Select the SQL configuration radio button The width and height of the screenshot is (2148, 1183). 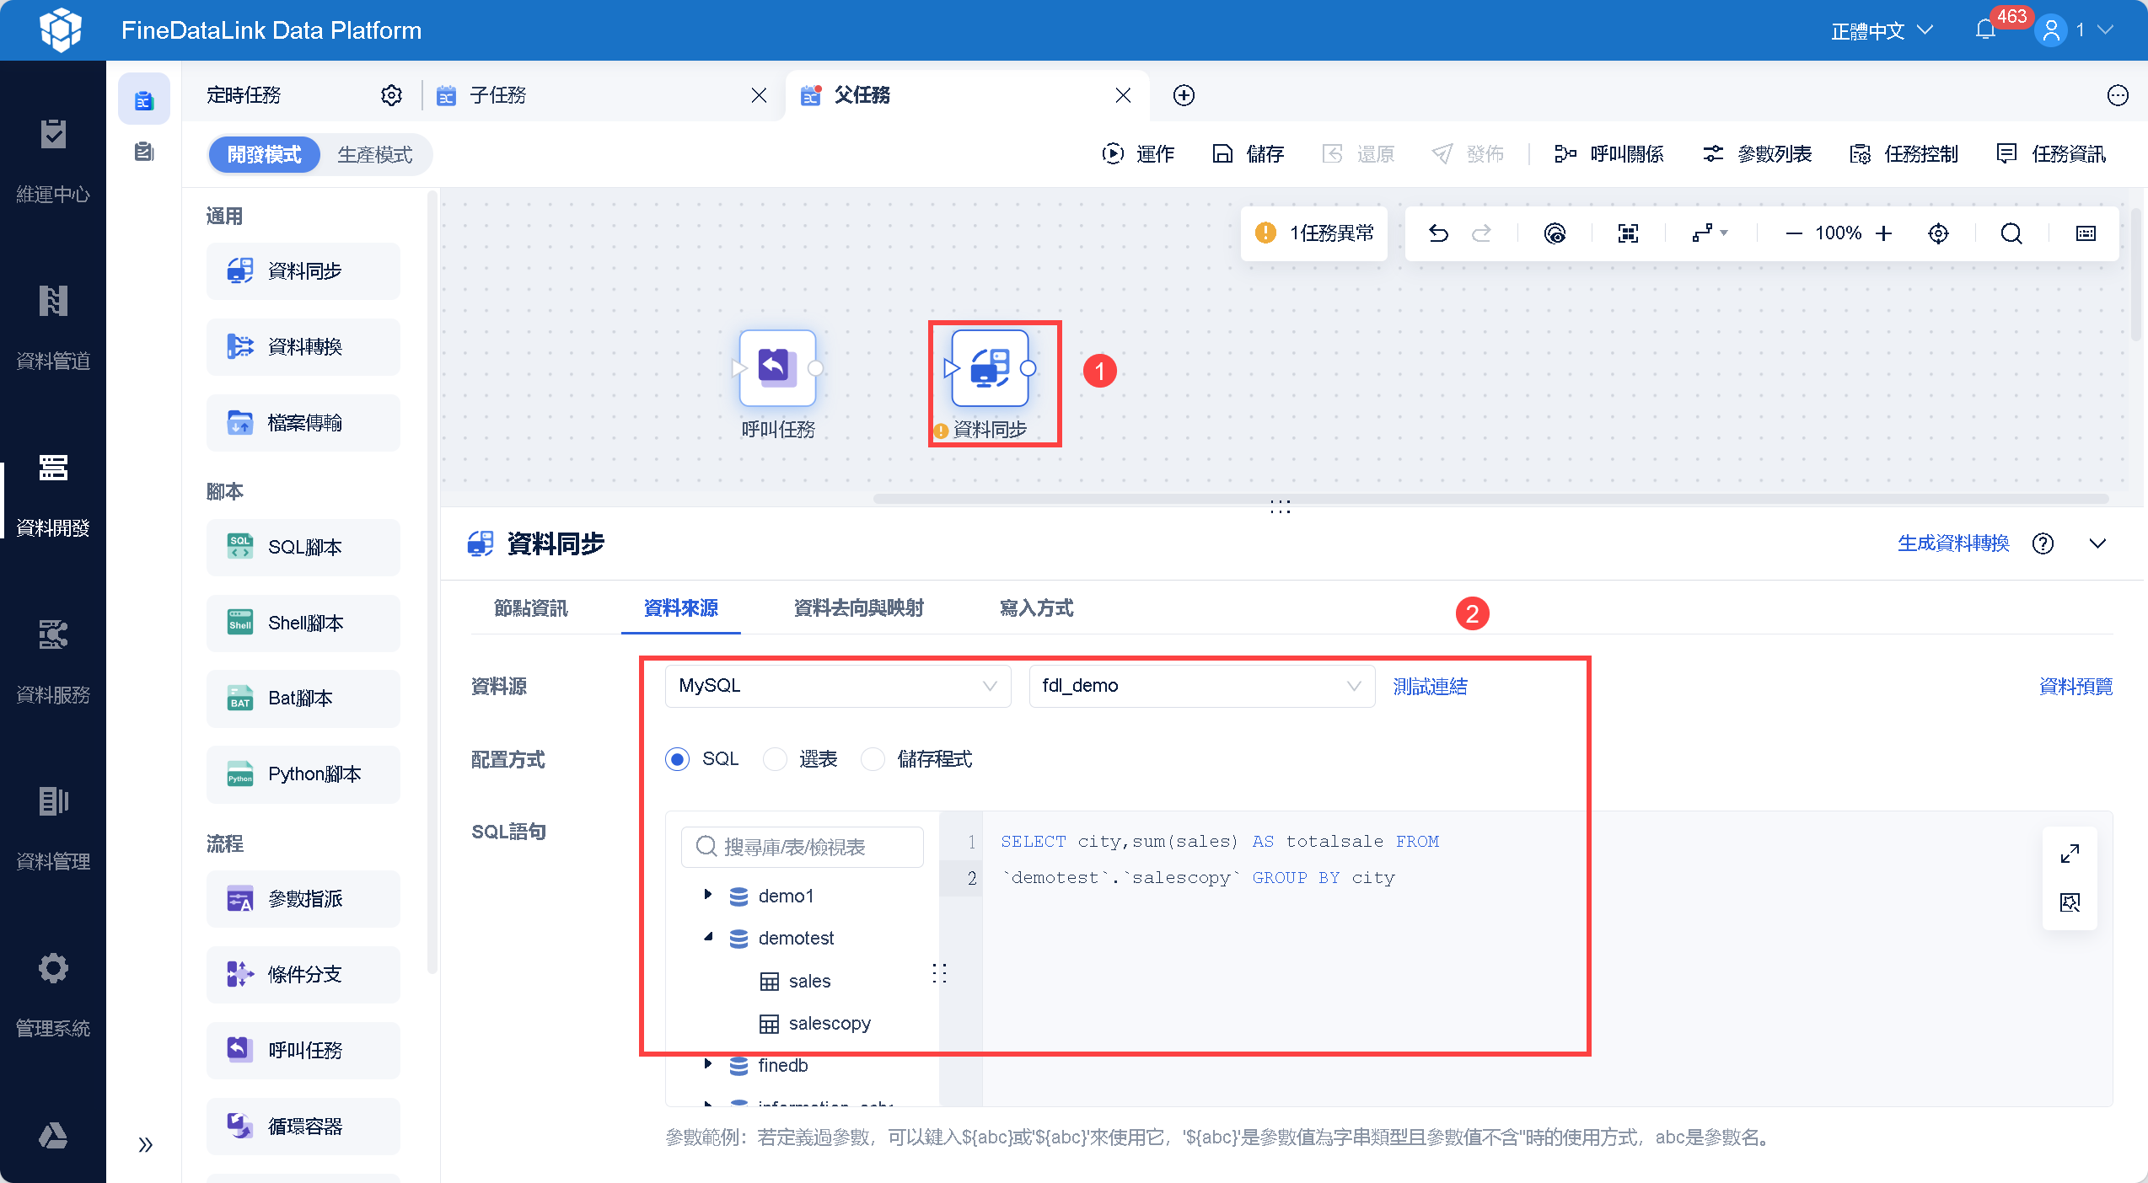[x=677, y=759]
